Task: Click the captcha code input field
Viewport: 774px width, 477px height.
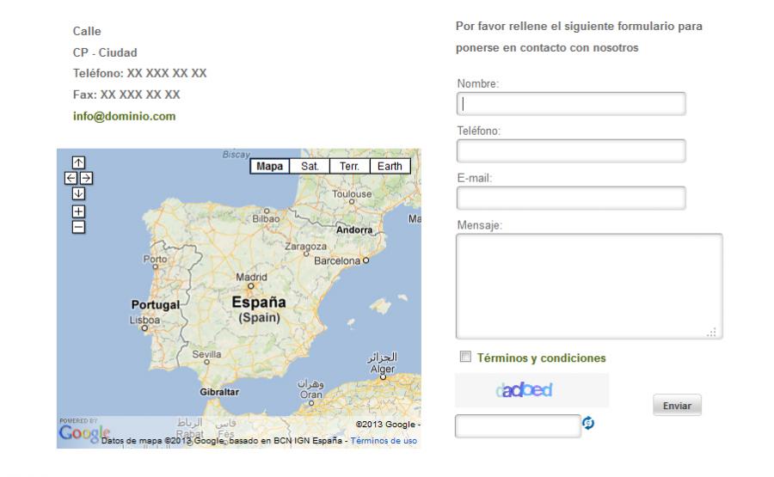Action: coord(518,426)
